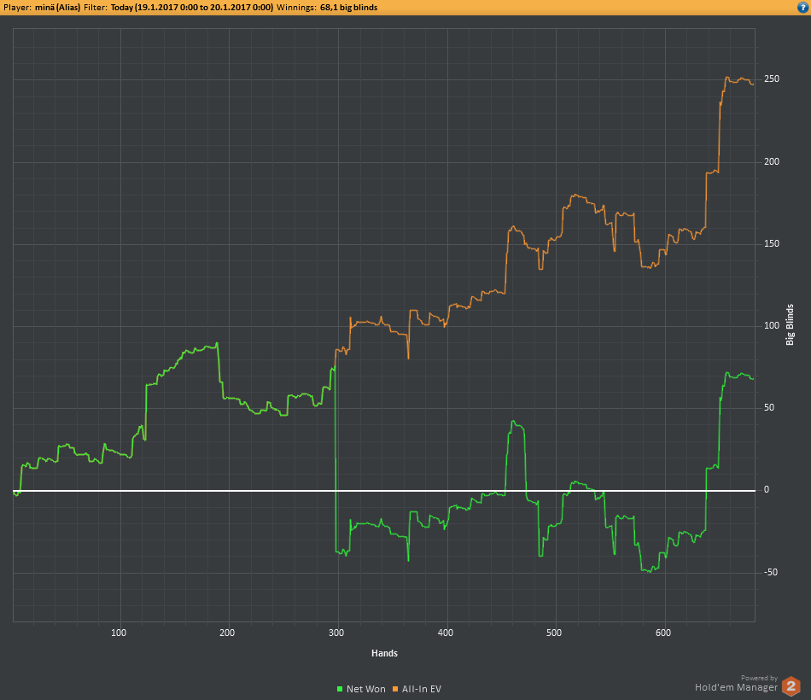
Task: Click the 50 label on the y-axis
Action: click(769, 408)
